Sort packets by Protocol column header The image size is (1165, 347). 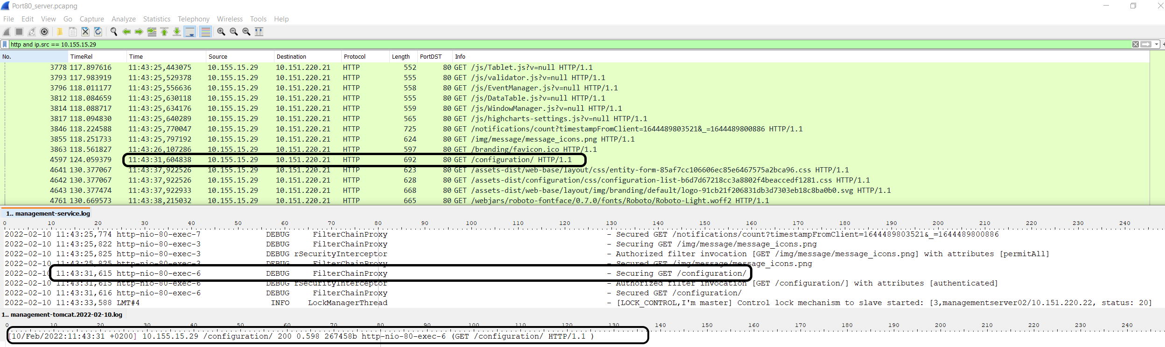(x=355, y=57)
